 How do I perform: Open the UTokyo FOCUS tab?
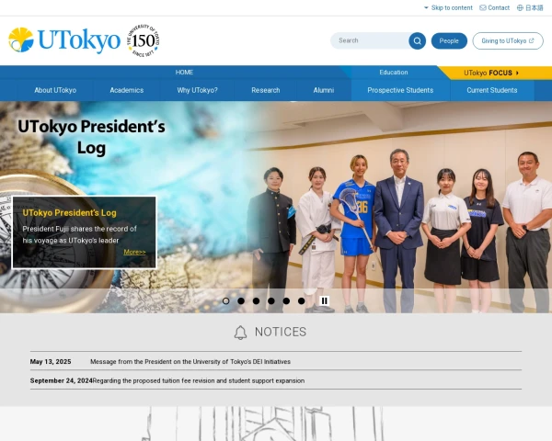tap(491, 73)
